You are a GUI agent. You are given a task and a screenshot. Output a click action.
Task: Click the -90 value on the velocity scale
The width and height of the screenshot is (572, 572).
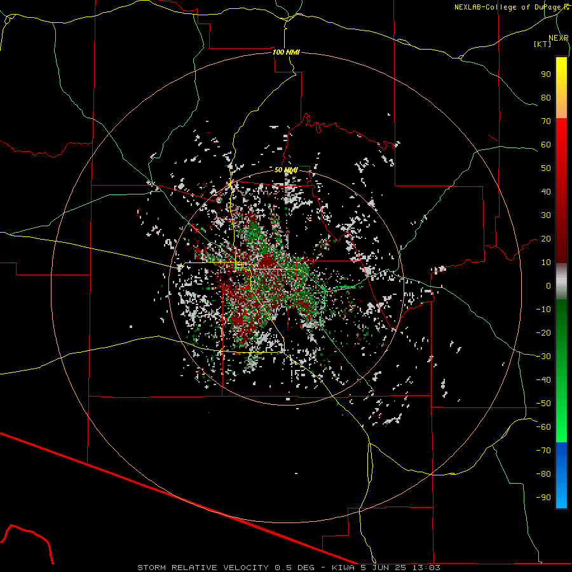pyautogui.click(x=543, y=498)
